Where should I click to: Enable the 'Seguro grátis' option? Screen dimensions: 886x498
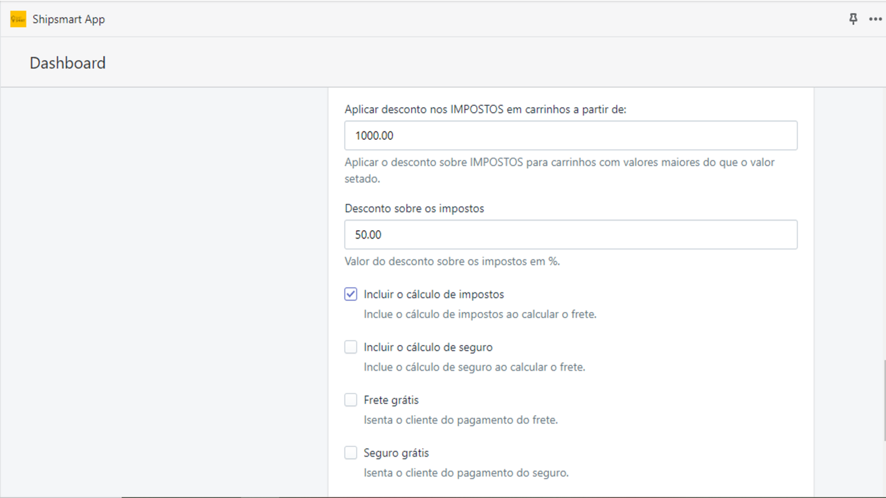click(x=350, y=452)
